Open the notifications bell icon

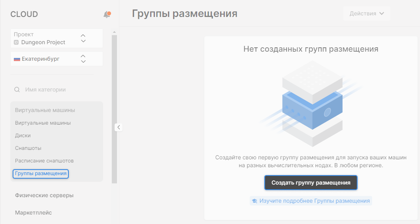pos(107,15)
